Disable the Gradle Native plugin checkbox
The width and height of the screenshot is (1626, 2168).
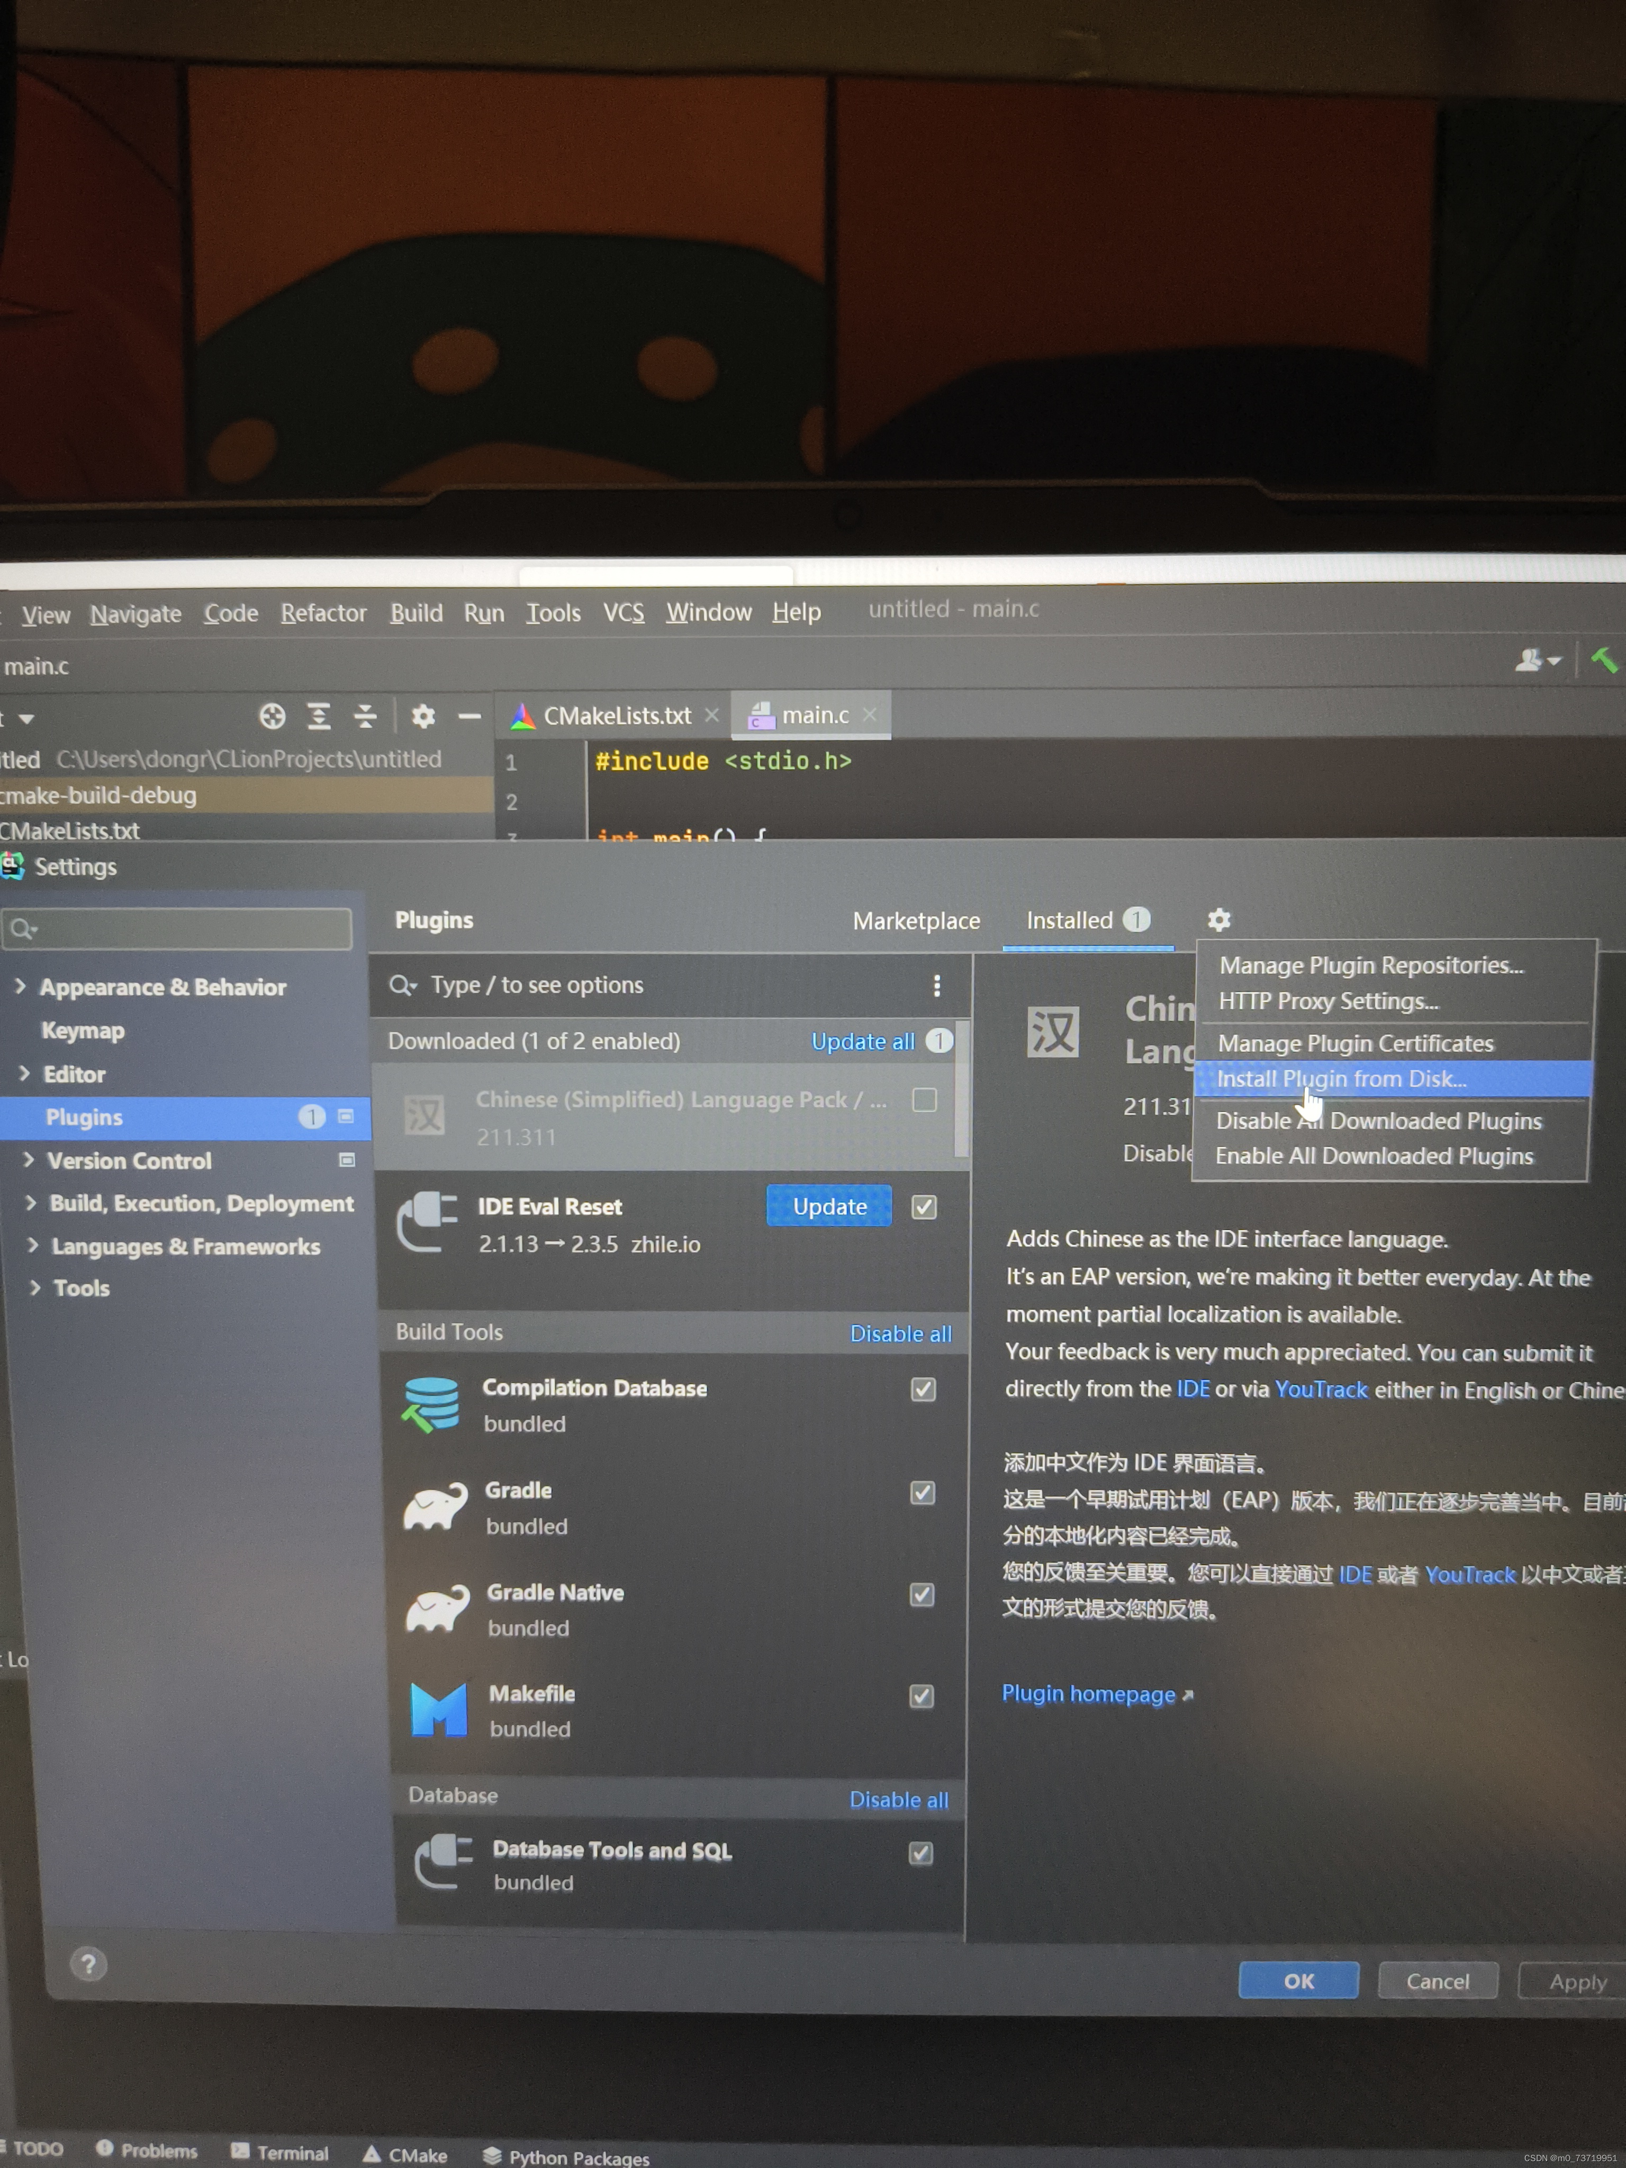point(922,1595)
